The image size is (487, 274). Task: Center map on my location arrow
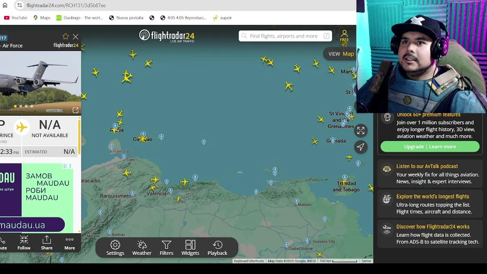pyautogui.click(x=361, y=147)
